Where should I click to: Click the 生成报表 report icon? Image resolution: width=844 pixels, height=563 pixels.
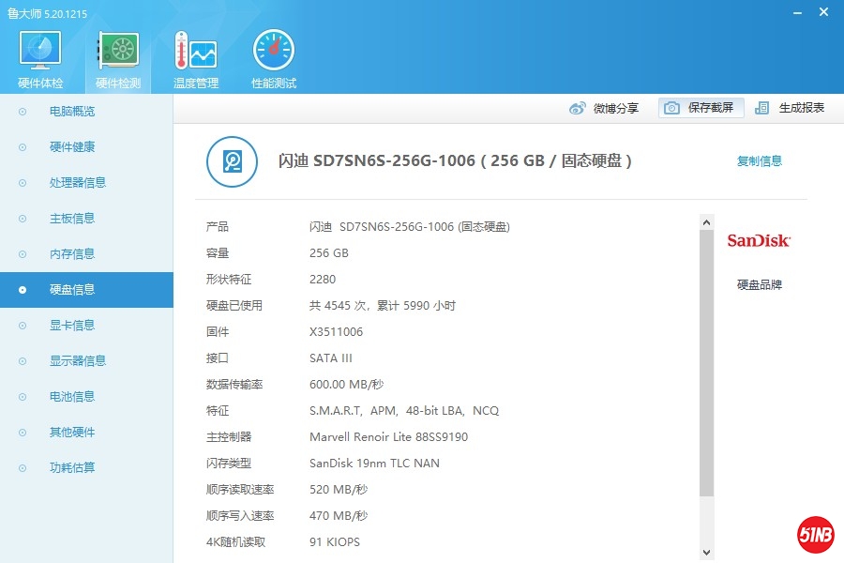pos(762,108)
